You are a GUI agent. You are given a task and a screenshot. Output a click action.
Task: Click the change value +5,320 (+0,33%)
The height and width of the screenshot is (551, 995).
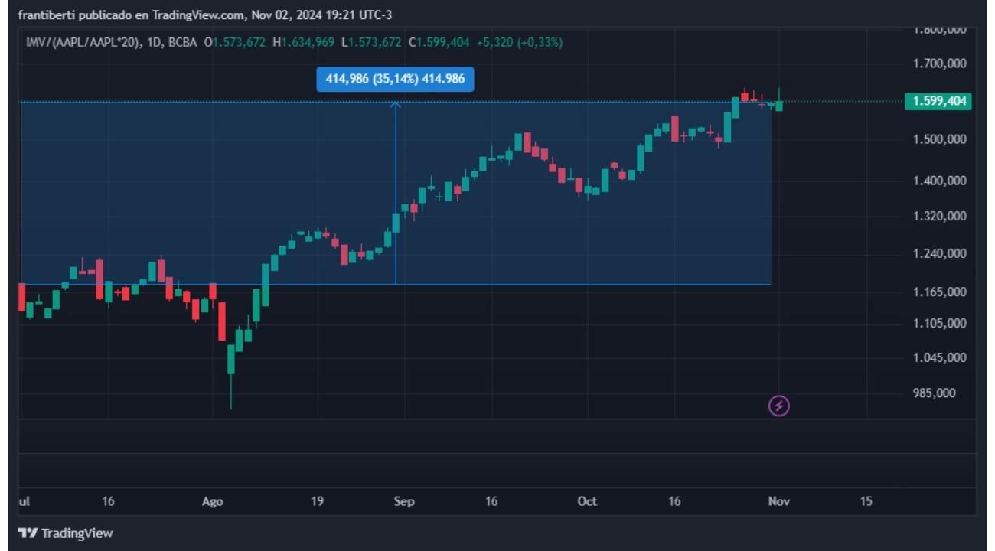519,42
